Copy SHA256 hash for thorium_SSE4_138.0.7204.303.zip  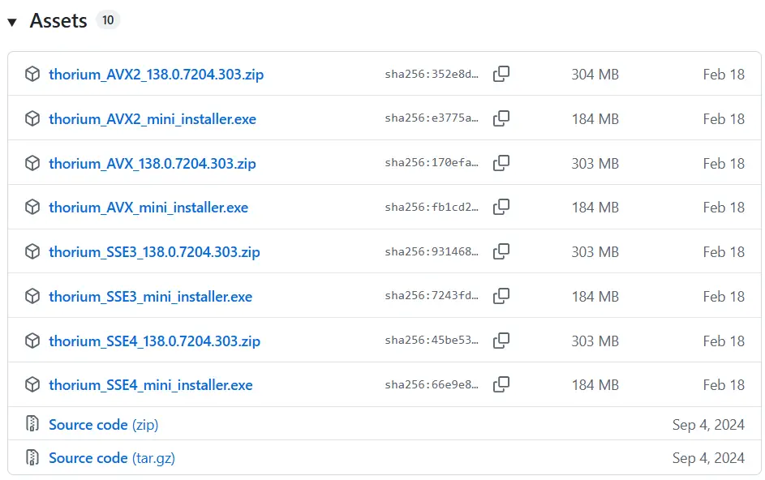501,341
